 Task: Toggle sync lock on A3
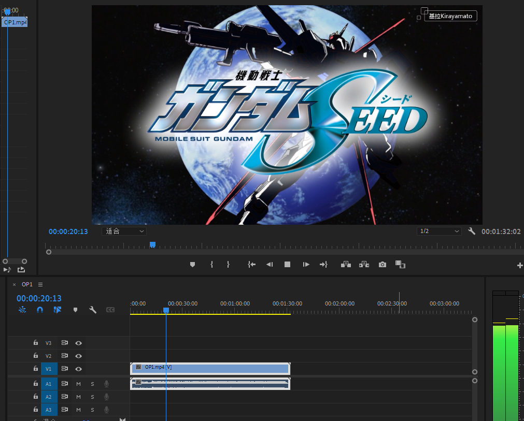(x=65, y=409)
